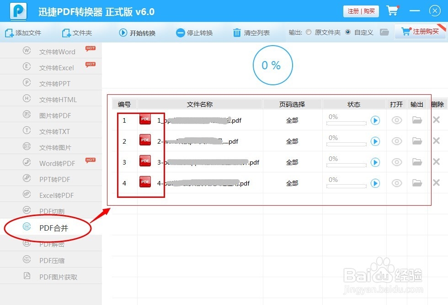
Task: Open output folder for file 4
Action: (x=417, y=183)
